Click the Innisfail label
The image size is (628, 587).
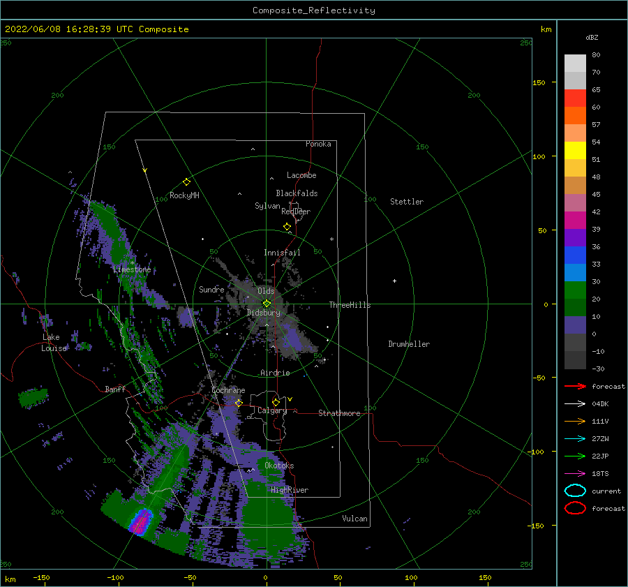[x=283, y=253]
